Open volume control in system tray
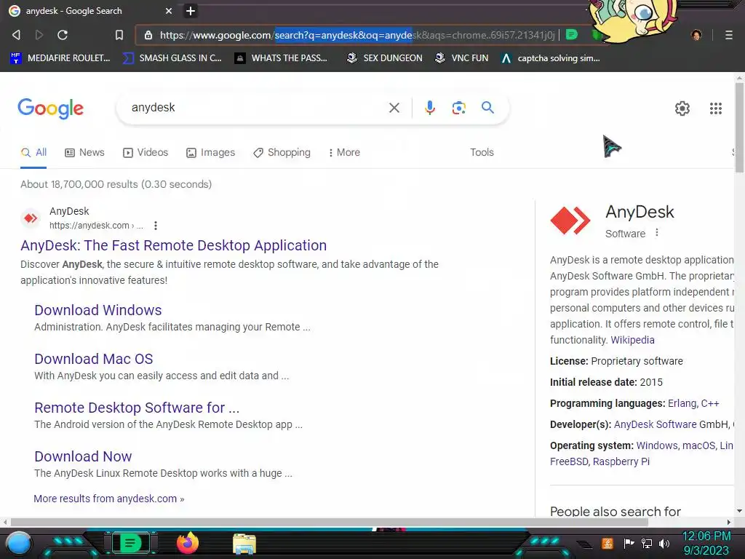The width and height of the screenshot is (745, 559). 664,543
